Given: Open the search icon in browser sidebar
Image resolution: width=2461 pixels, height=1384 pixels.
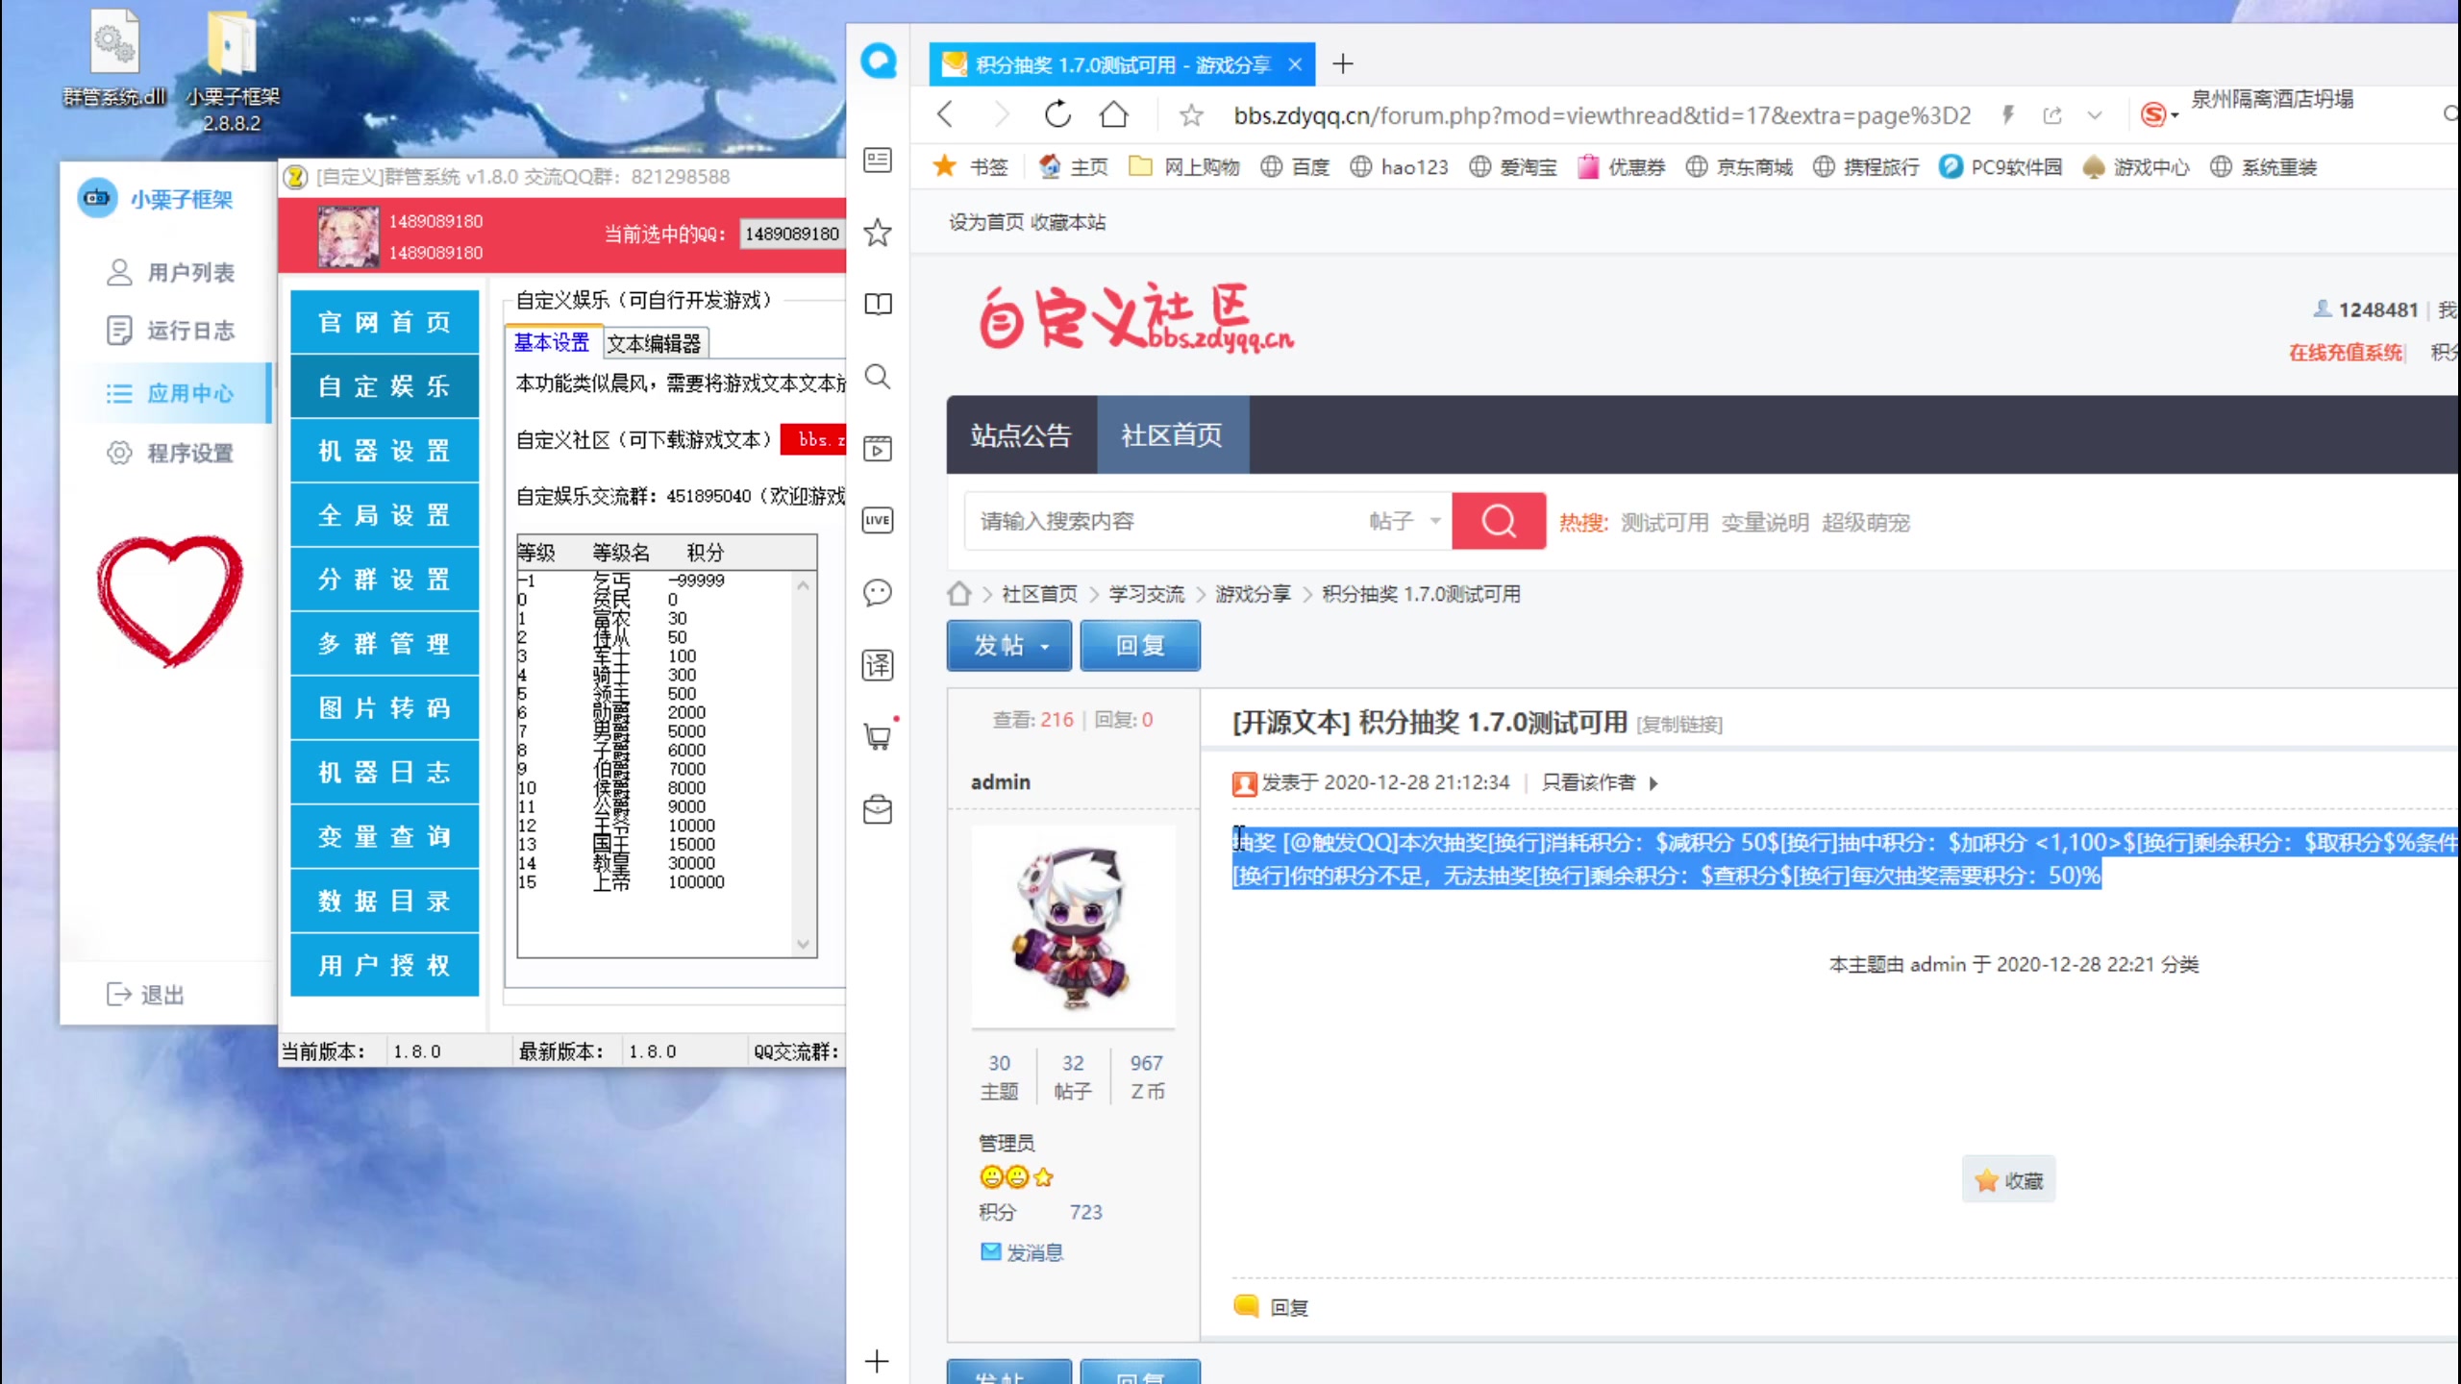Looking at the screenshot, I should (x=876, y=378).
